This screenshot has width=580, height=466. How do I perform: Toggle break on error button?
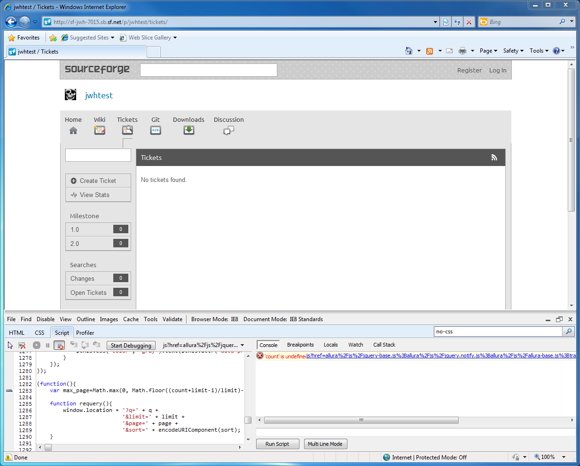coord(59,345)
